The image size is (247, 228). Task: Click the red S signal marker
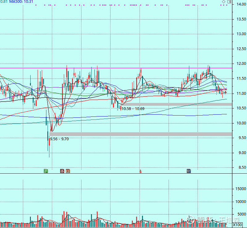pyautogui.click(x=140, y=171)
